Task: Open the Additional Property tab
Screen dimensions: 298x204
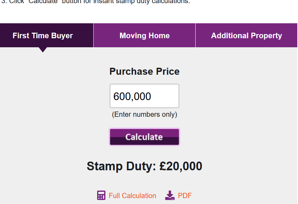Action: tap(246, 35)
